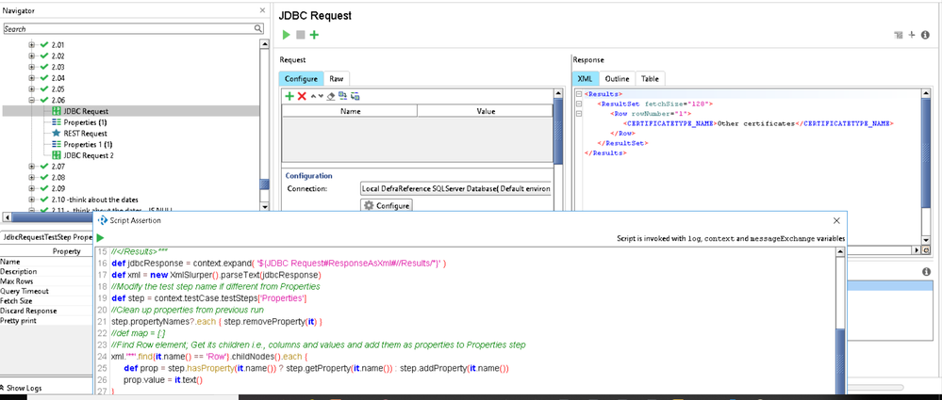Expand the 2.10 think about the dates node
Screen dimensions: 942x400
(32, 200)
